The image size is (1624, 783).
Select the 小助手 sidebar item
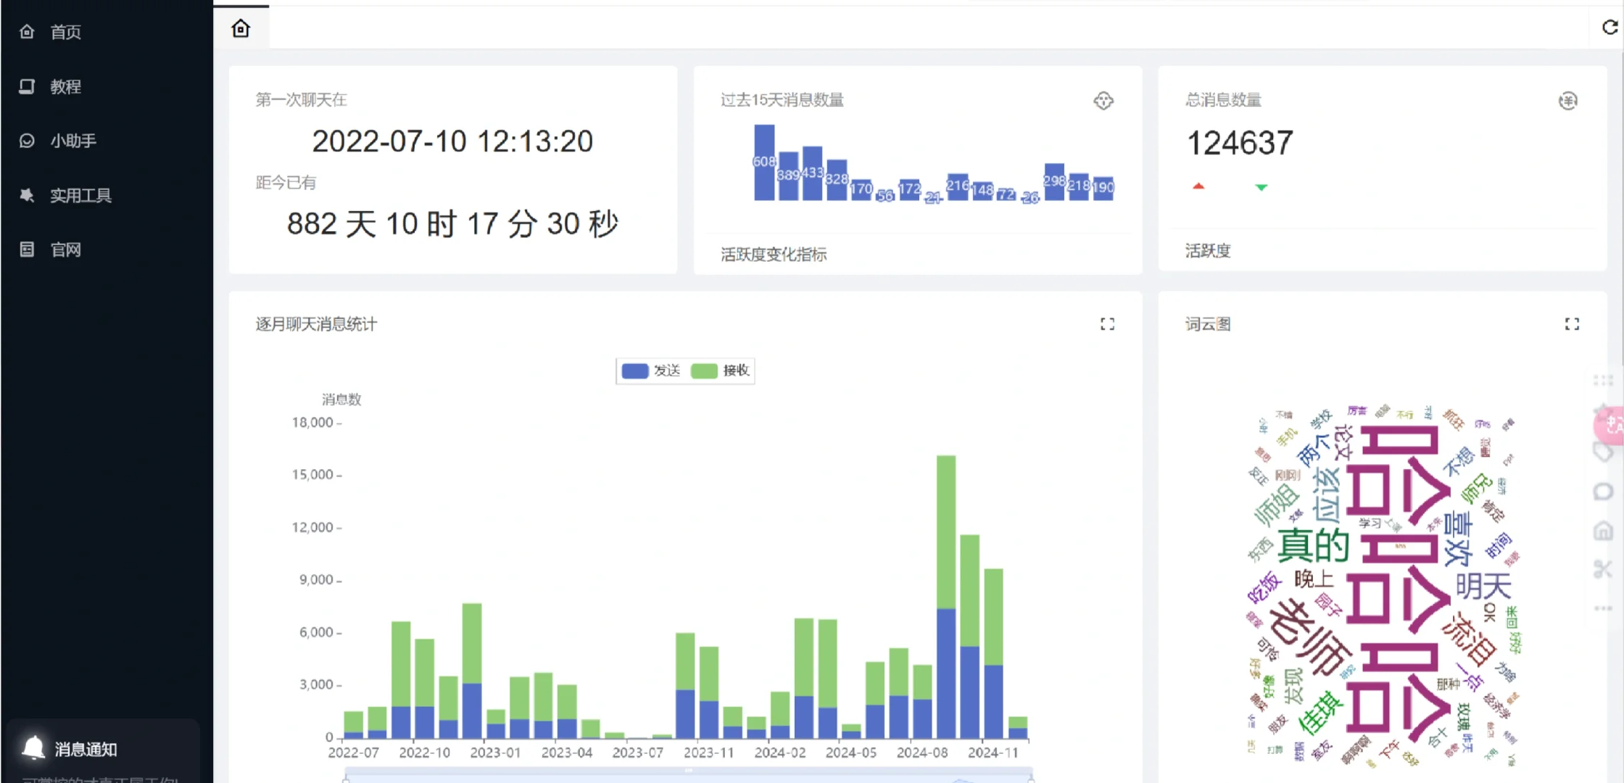[x=72, y=141]
